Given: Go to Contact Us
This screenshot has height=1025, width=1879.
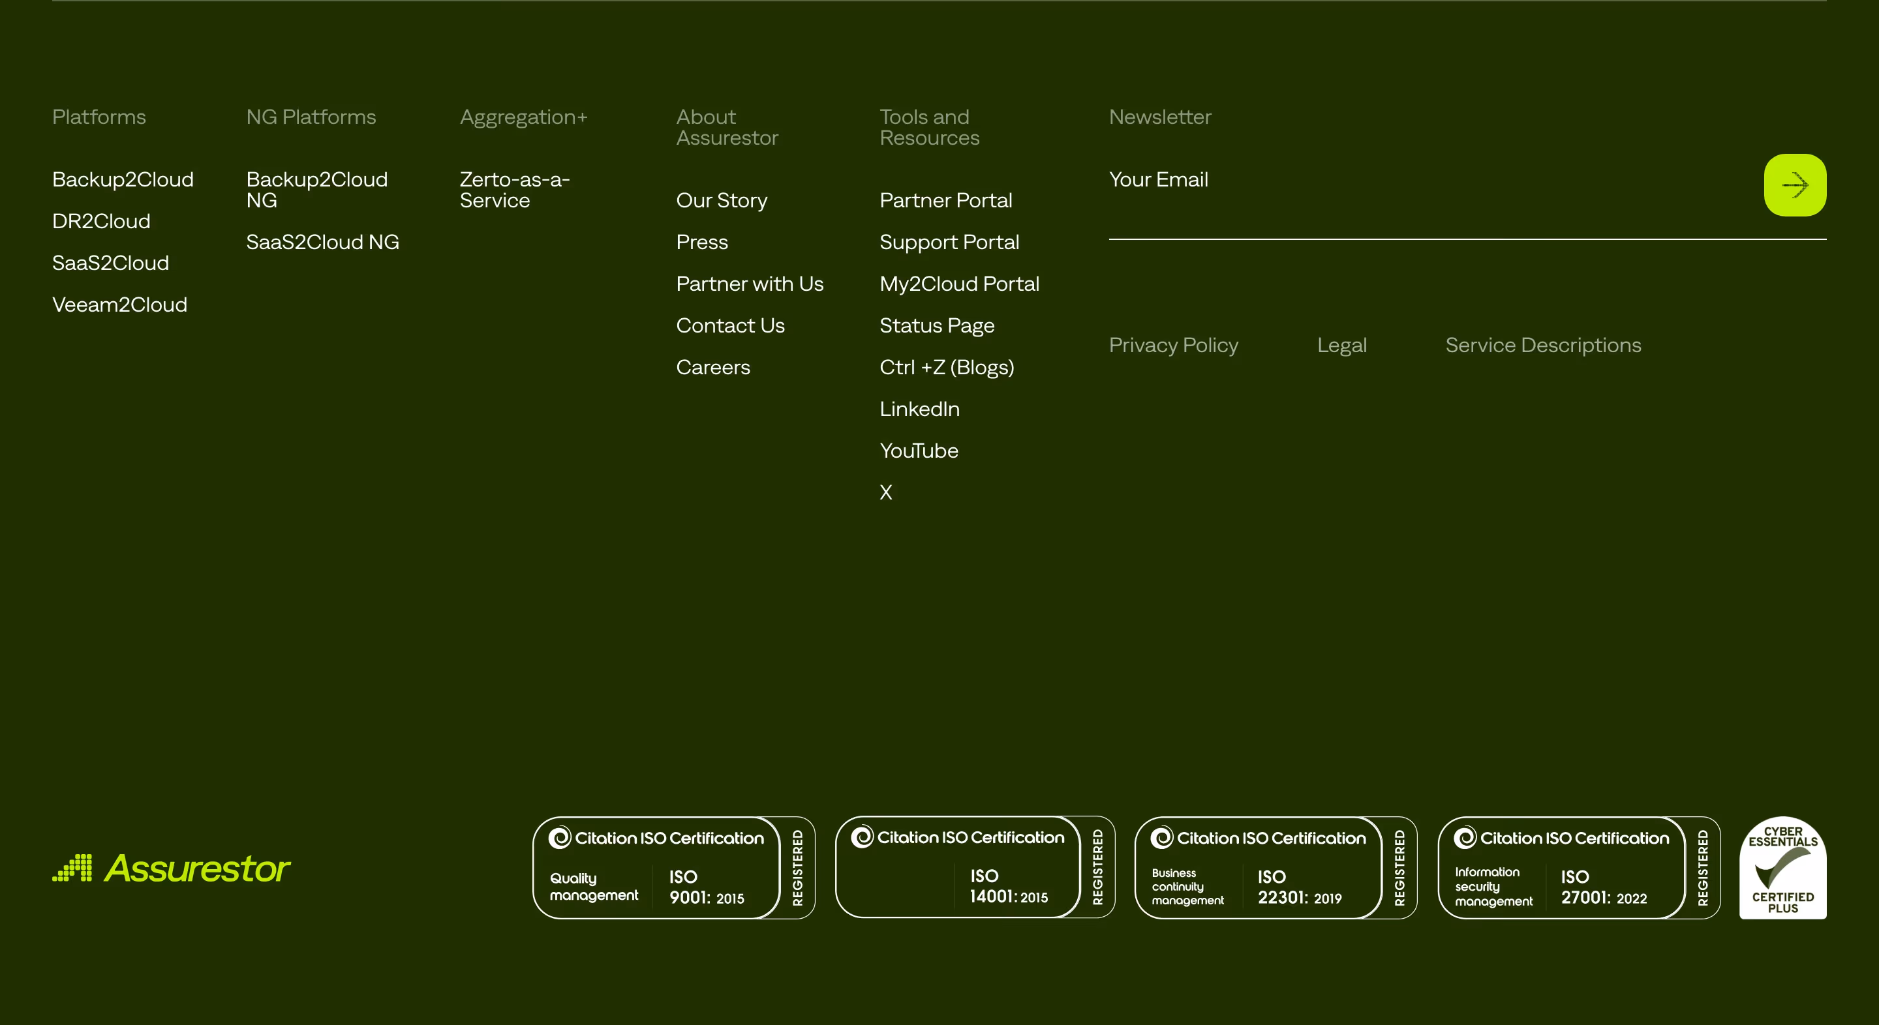Looking at the screenshot, I should [730, 326].
